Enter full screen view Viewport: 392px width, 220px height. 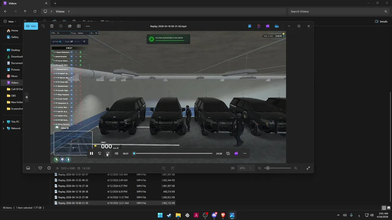coord(308,168)
